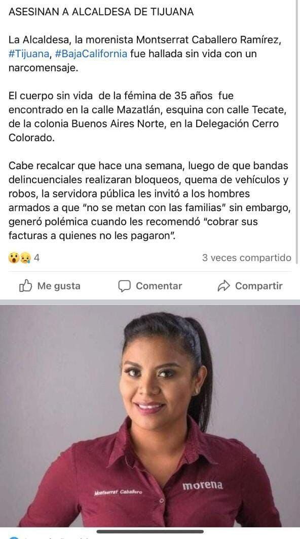This screenshot has height=539, width=300.
Task: Open the sad crying reaction emoji
Action: 25,258
